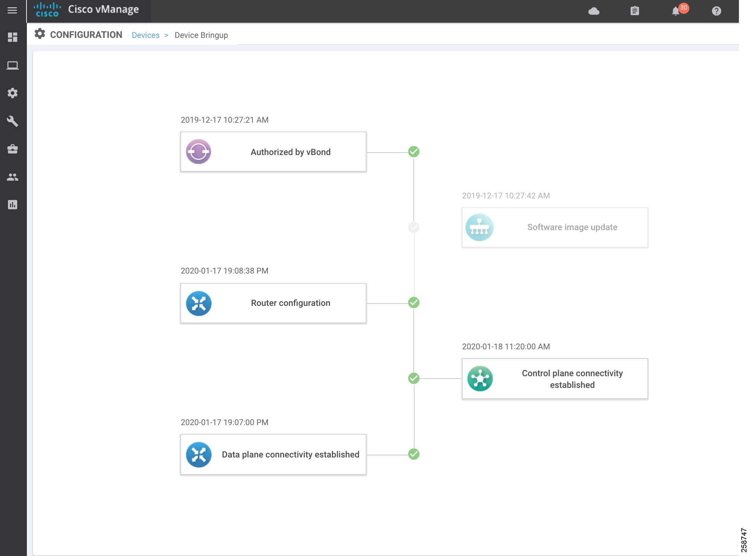
Task: Open the Configuration gear sidebar icon
Action: point(13,93)
